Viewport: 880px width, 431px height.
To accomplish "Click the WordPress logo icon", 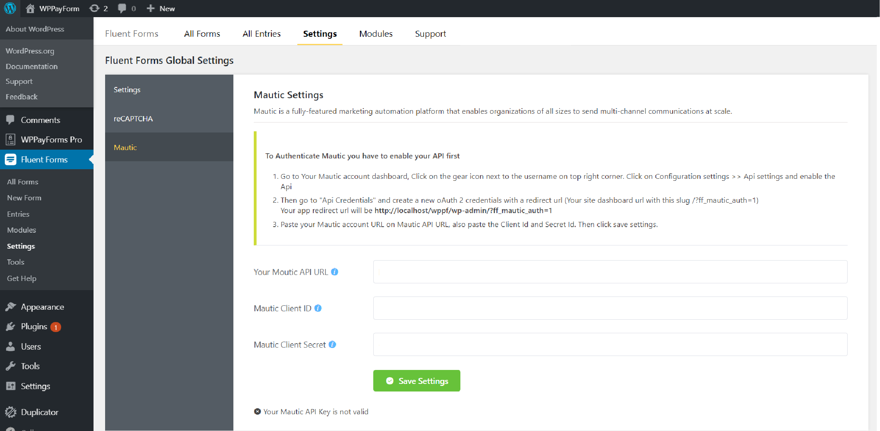I will [10, 8].
